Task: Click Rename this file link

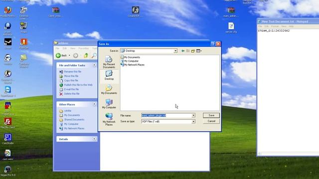Action: (x=73, y=72)
